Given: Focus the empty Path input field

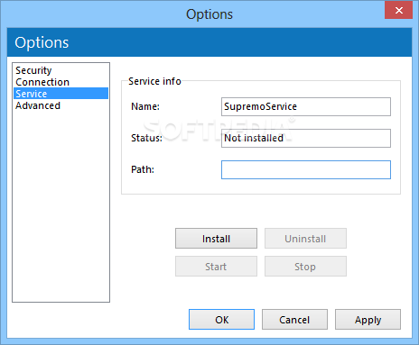Looking at the screenshot, I should coord(306,169).
